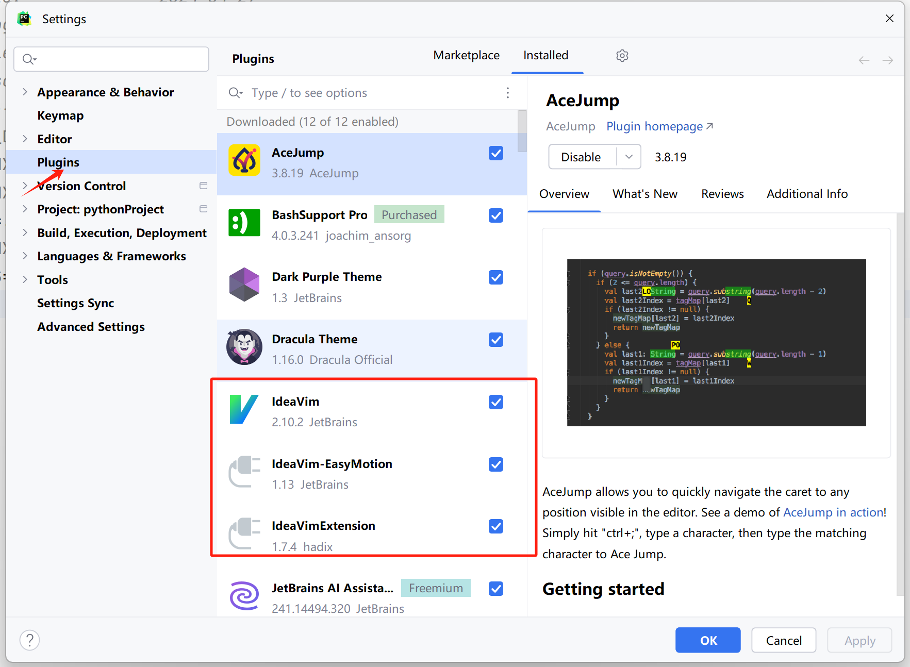Click the JetBrains AI Assistant spiral icon

(244, 596)
